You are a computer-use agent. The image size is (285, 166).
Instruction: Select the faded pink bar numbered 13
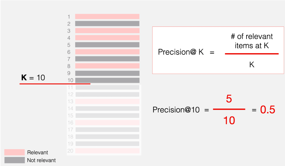click(107, 101)
